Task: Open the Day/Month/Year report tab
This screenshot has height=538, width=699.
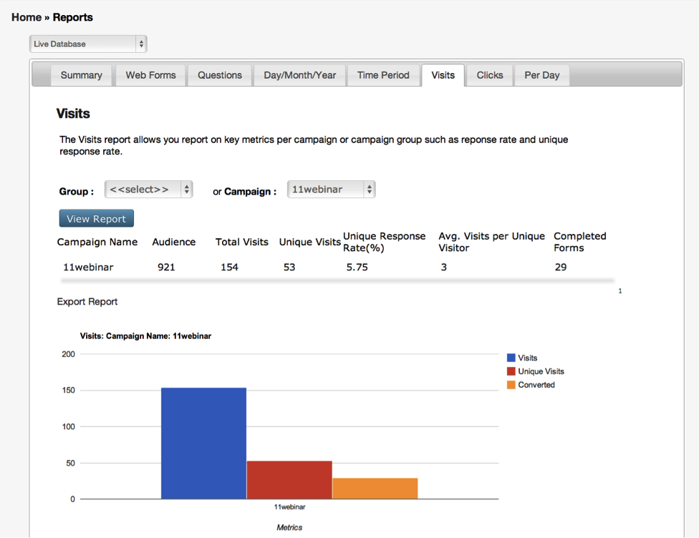Action: coord(299,75)
